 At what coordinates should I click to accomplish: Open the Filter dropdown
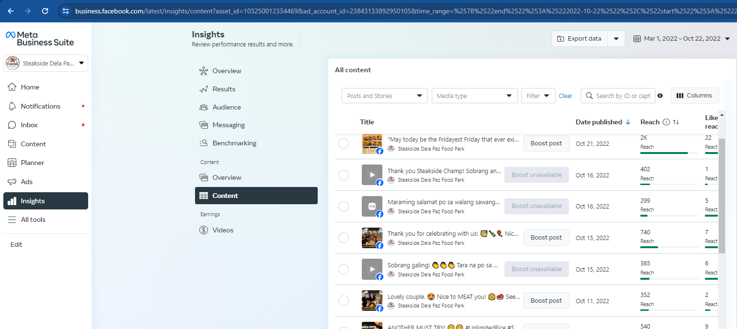538,96
